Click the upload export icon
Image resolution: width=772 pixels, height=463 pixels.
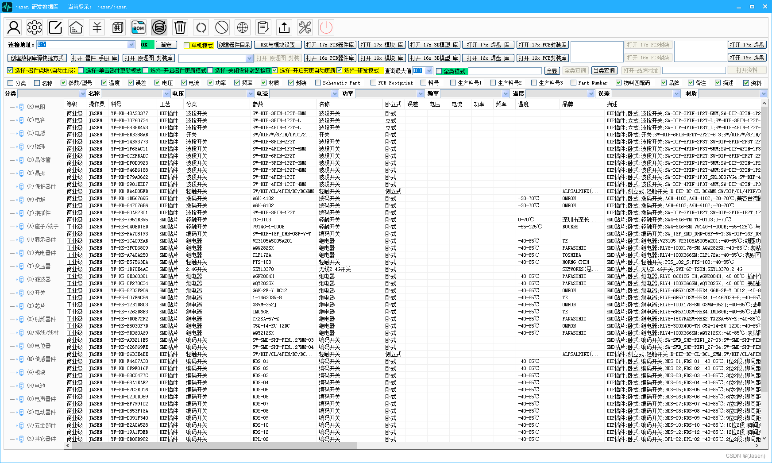(284, 27)
